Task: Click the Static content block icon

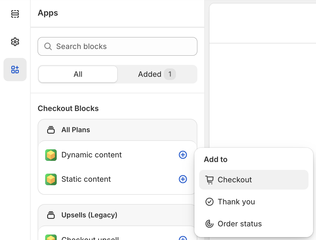Action: coord(51,179)
